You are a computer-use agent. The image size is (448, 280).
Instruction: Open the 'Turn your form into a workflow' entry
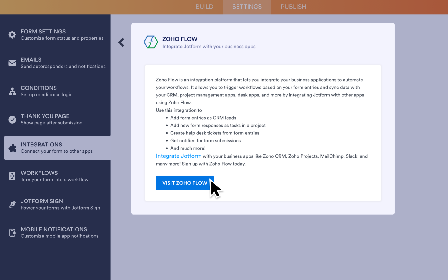tap(55, 180)
